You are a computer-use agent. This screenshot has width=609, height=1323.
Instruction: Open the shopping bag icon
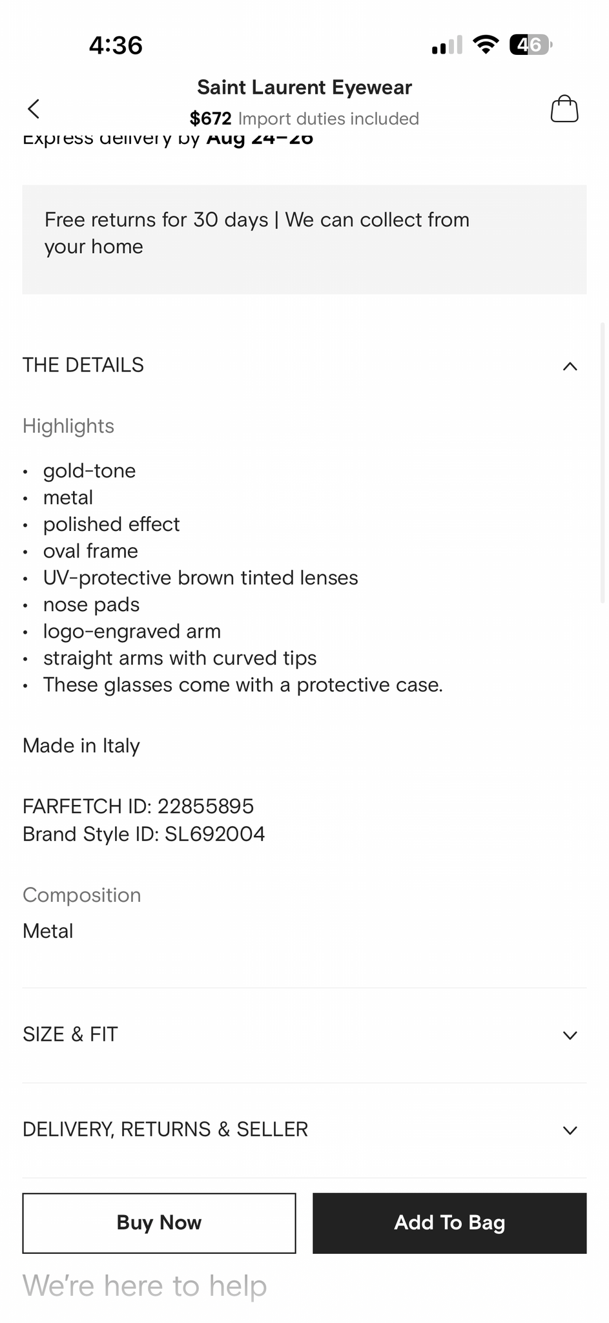click(564, 109)
